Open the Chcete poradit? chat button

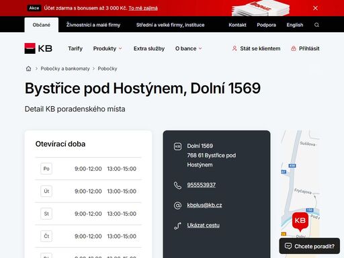(310, 246)
